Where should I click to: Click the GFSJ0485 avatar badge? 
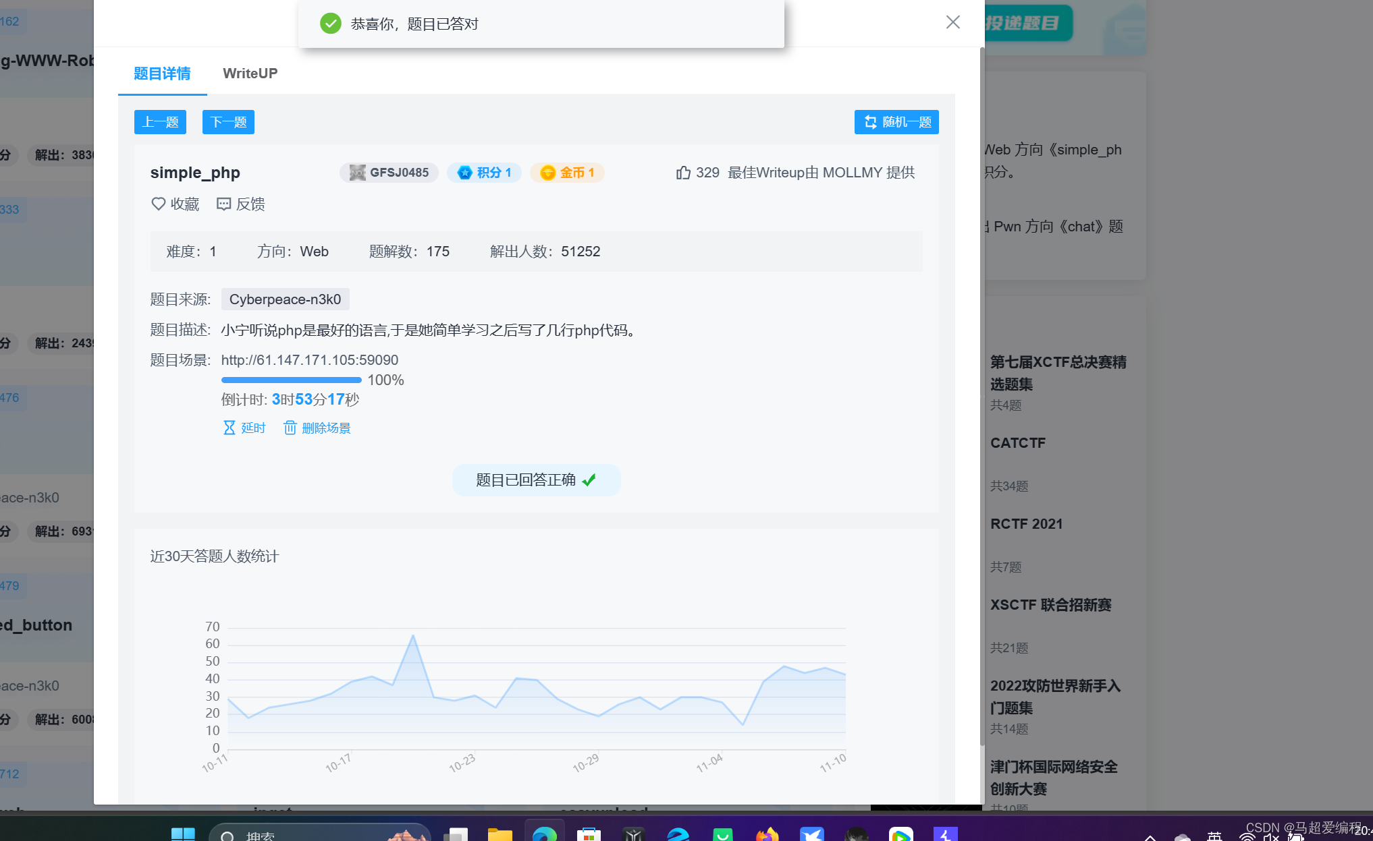pos(389,173)
